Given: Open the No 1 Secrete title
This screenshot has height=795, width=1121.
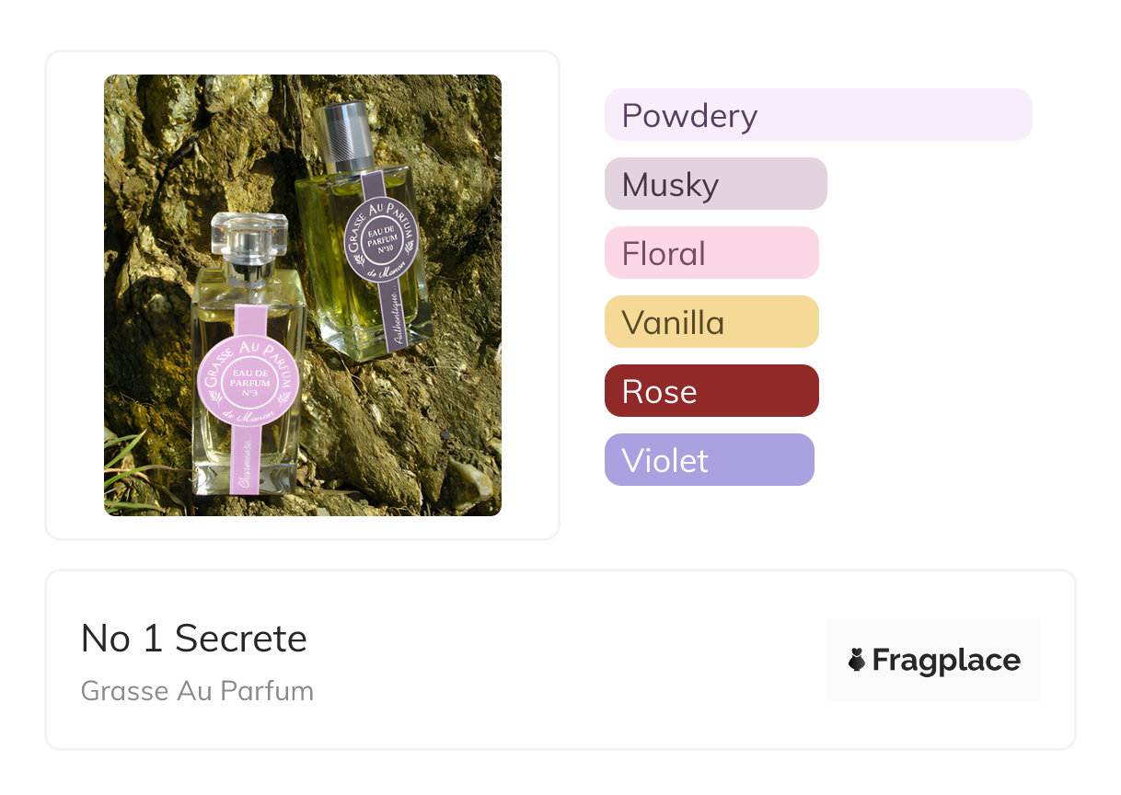Looking at the screenshot, I should coord(193,639).
